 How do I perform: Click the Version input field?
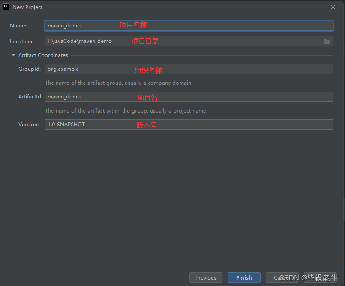coord(189,125)
